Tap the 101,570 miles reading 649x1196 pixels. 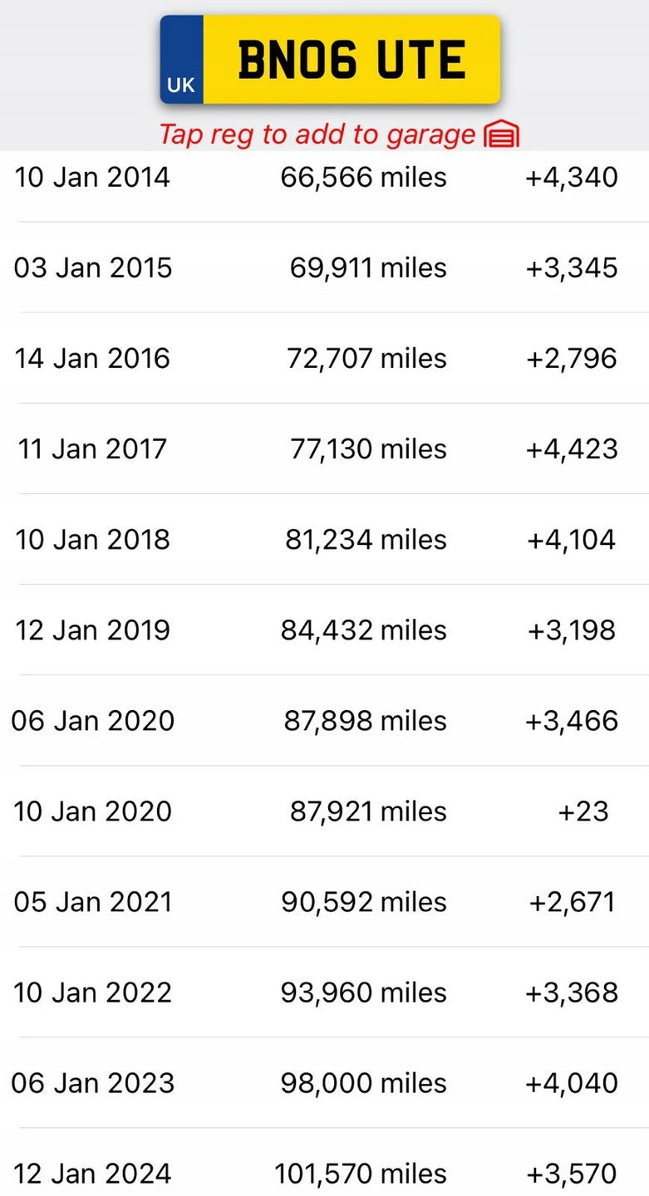click(361, 1173)
